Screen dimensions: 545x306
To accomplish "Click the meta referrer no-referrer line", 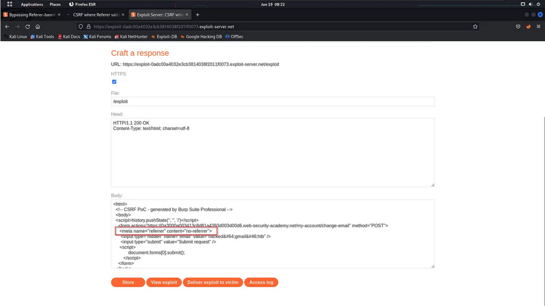I will click(166, 231).
